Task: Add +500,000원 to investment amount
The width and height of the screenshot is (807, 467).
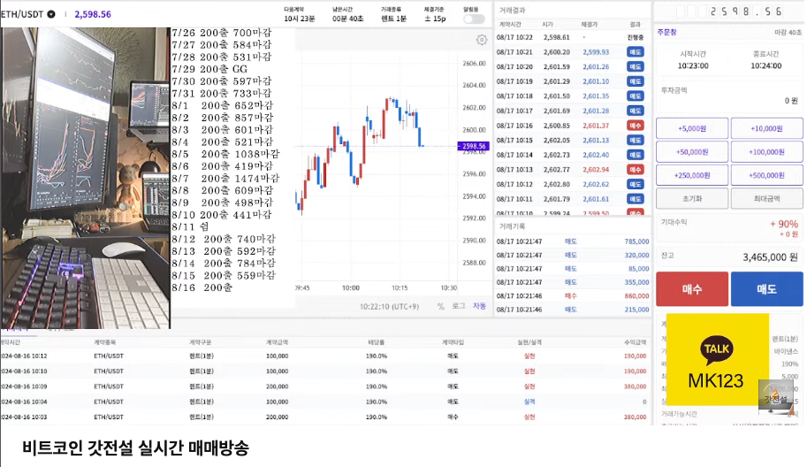Action: [x=766, y=175]
